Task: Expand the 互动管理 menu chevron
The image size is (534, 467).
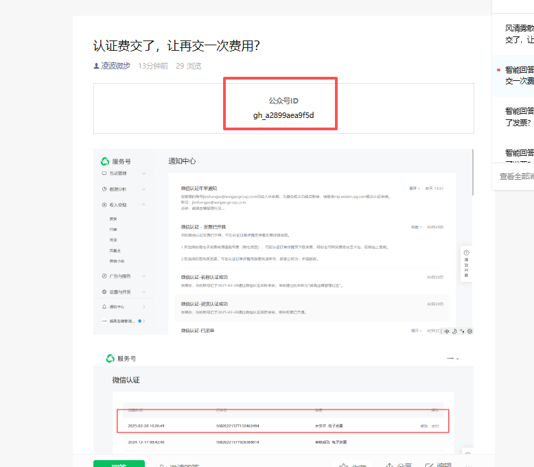Action: [x=143, y=173]
